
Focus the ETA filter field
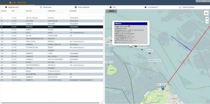18,14
